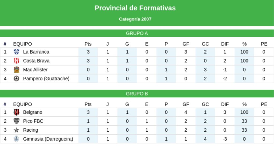
Task: Select the GRUPO A header bar
Action: pyautogui.click(x=137, y=33)
